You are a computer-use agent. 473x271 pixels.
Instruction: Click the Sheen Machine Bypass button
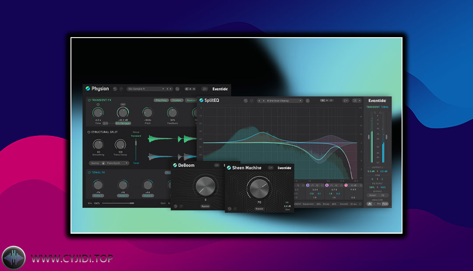tap(259, 208)
